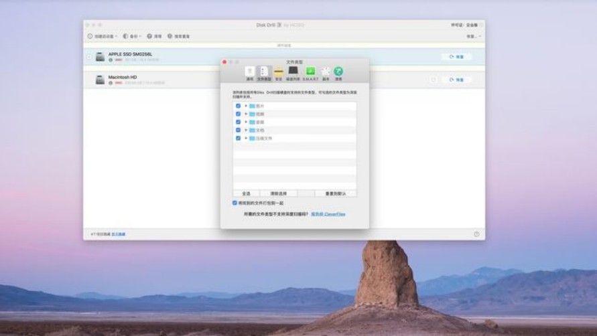Click the blue link in Disk Drill status bar
The image size is (597, 336).
[x=119, y=234]
